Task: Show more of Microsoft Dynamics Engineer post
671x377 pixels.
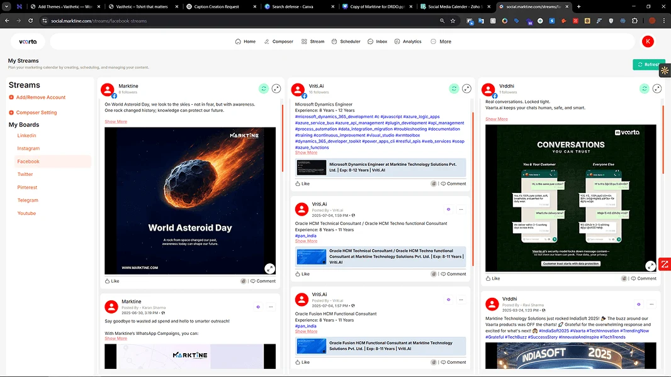Action: pyautogui.click(x=306, y=153)
